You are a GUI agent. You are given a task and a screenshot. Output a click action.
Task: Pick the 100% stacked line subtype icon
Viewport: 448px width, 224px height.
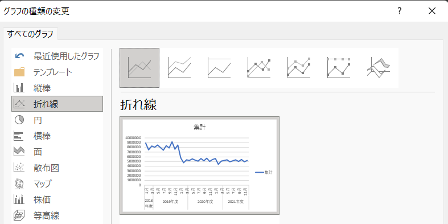pyautogui.click(x=219, y=68)
